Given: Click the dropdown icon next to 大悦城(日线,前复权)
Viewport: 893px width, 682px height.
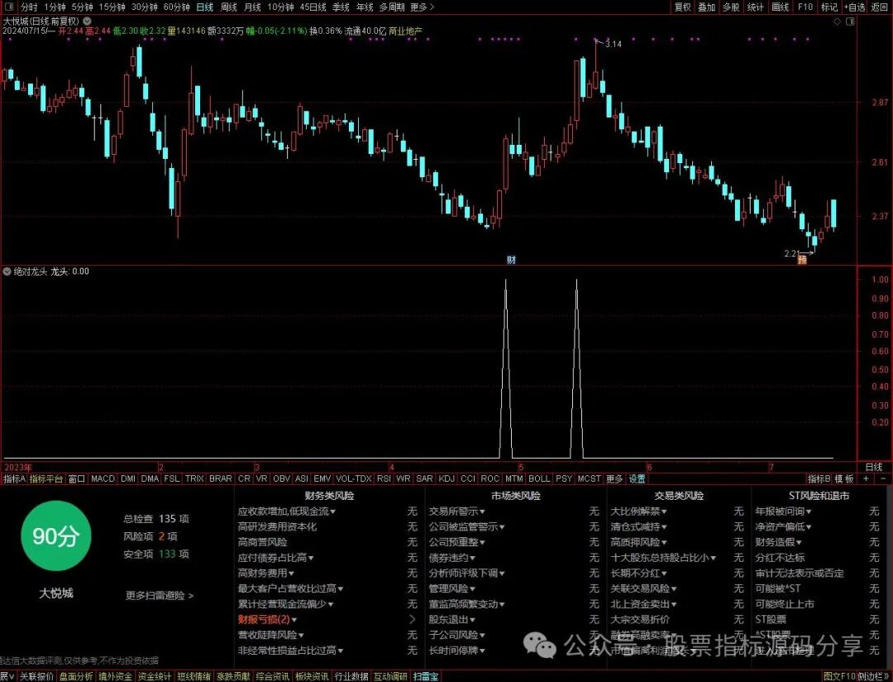Looking at the screenshot, I should [87, 21].
